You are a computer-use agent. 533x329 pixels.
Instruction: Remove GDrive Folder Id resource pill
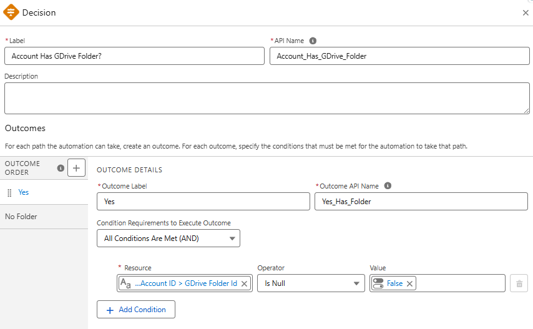244,284
